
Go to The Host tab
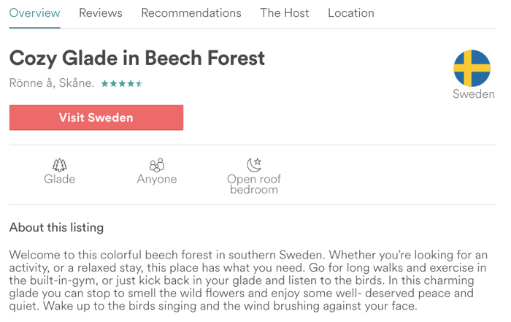tap(285, 13)
